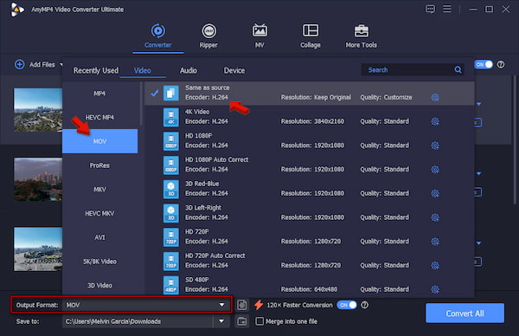This screenshot has height=336, width=519.
Task: Toggle the ON switch at top right
Action: (484, 65)
